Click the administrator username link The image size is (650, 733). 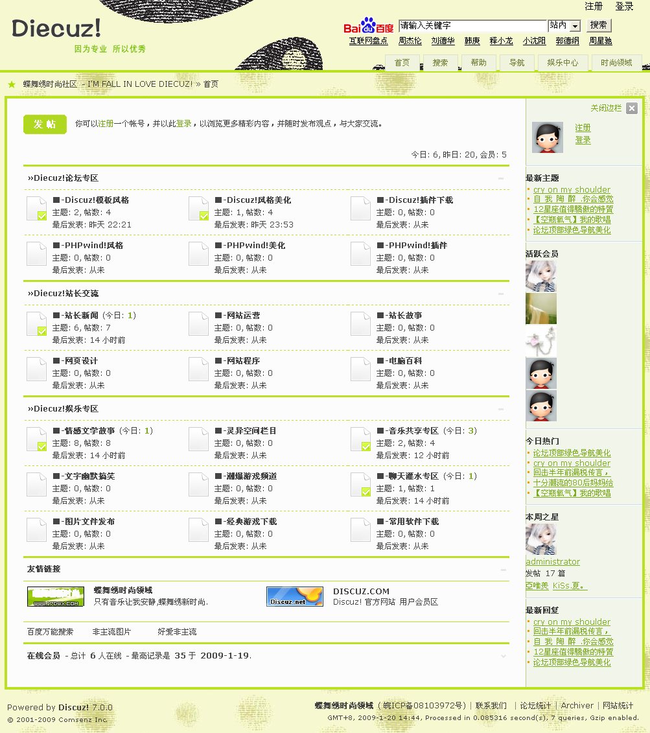553,561
